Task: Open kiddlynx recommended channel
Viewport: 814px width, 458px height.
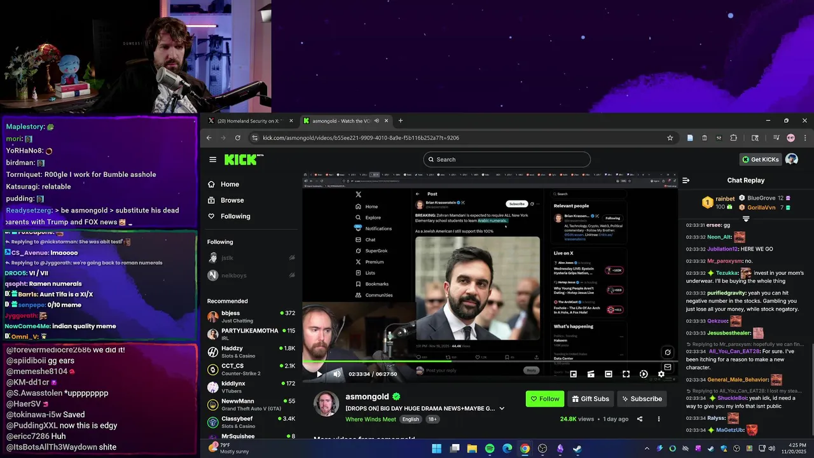Action: [x=251, y=387]
